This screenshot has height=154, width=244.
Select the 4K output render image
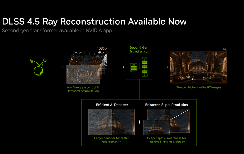(x=198, y=67)
